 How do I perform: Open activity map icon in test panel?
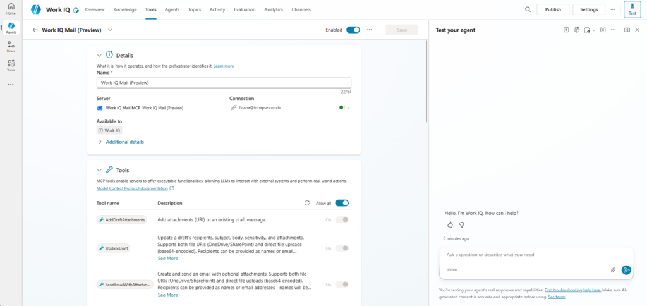(577, 30)
